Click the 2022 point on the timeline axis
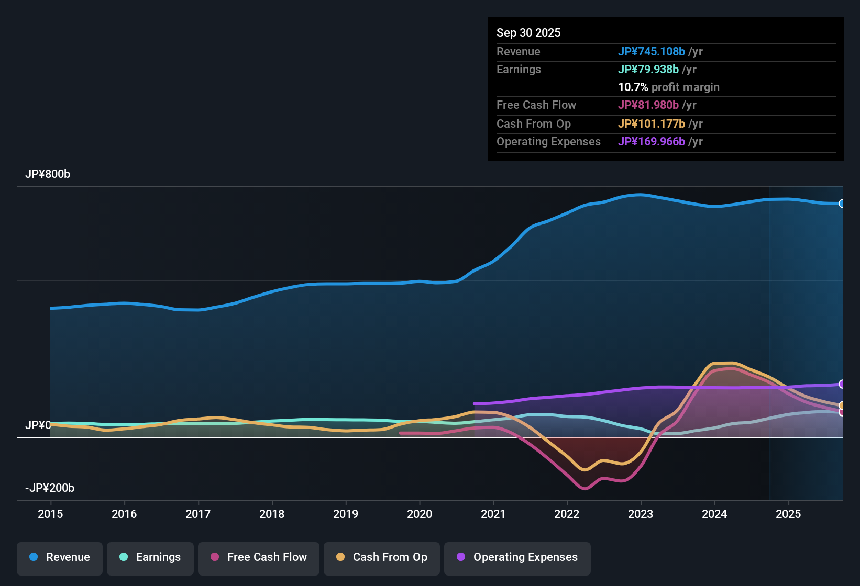The image size is (860, 586). click(566, 514)
